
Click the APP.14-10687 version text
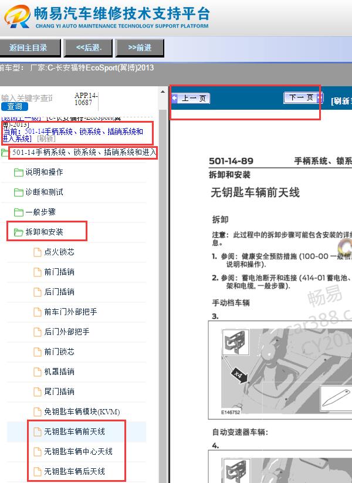[x=86, y=99]
